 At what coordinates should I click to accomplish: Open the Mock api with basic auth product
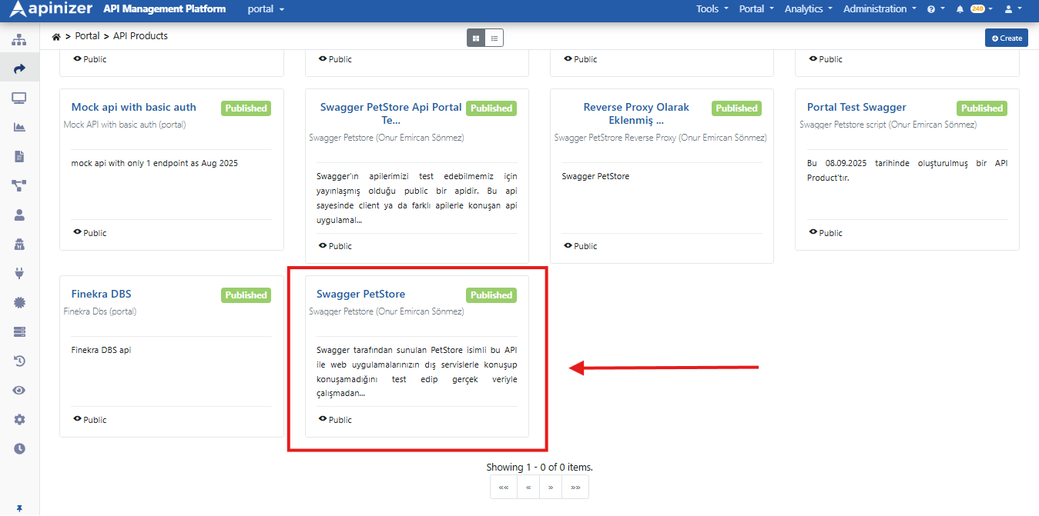pyautogui.click(x=134, y=107)
